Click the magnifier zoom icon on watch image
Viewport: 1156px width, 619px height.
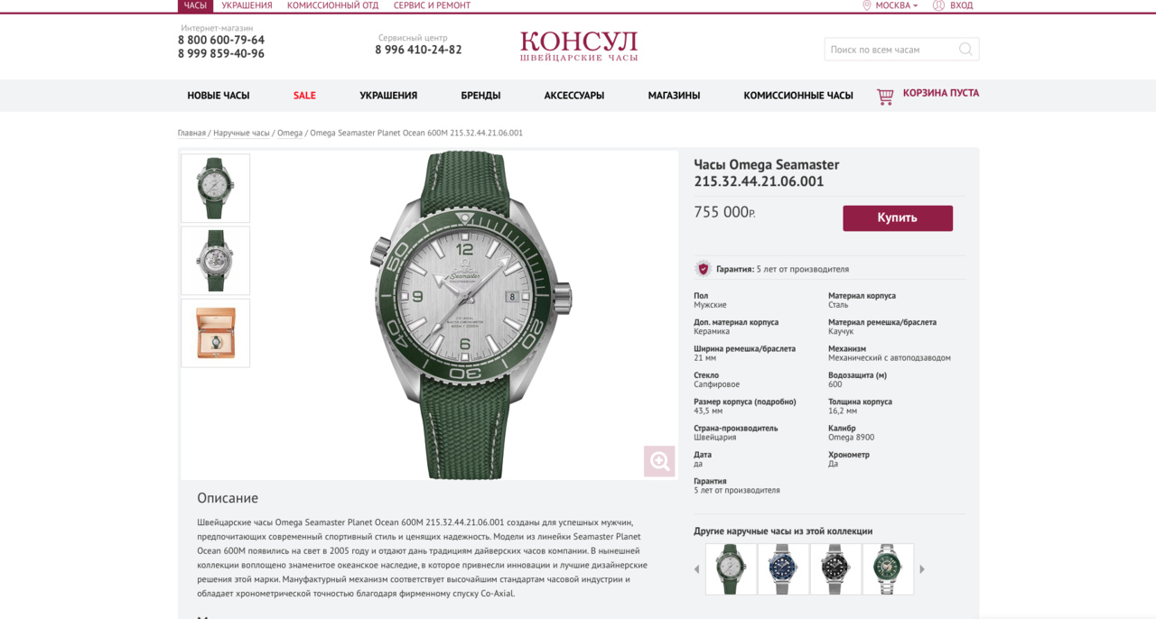point(659,461)
